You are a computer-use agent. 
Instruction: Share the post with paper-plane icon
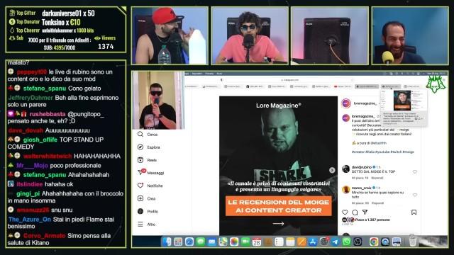(365, 212)
